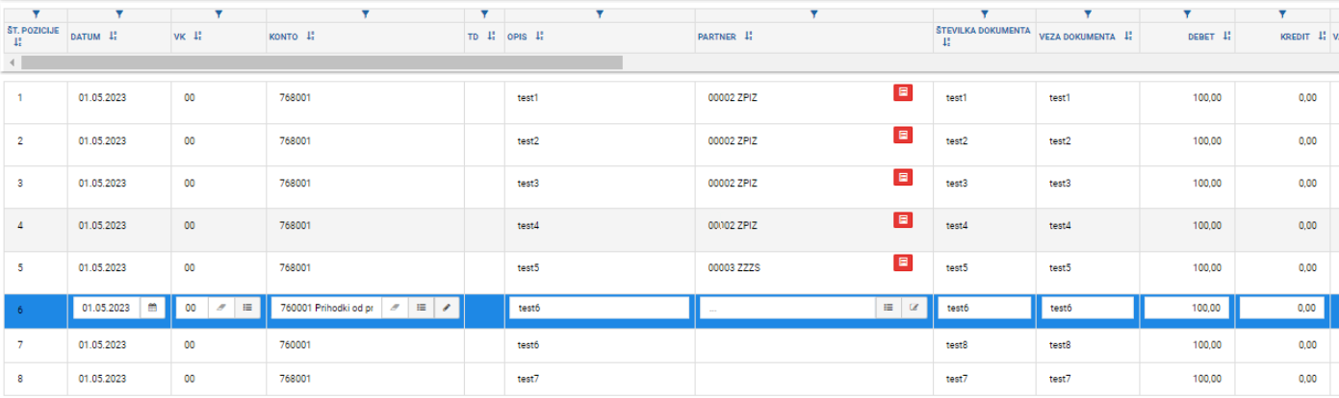Open filter funnel above TD column
Screen dimensions: 1339x398
tap(484, 13)
